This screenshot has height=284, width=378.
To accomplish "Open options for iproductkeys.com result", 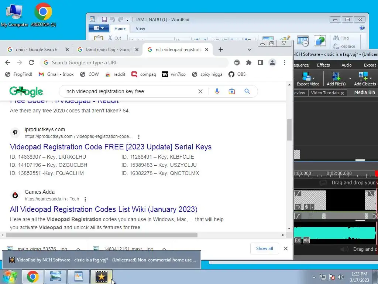I will pos(139,137).
